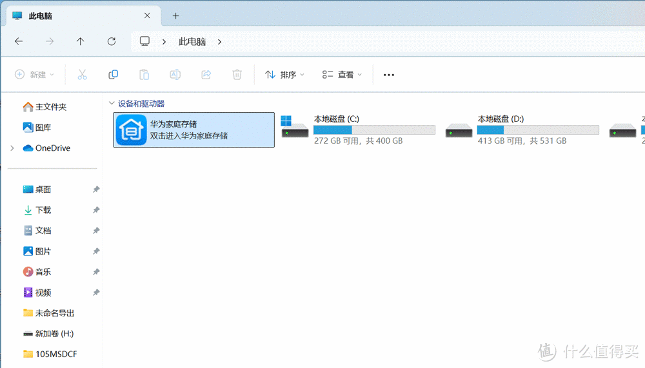The height and width of the screenshot is (368, 645).
Task: Expand the OneDrive tree node
Action: click(x=12, y=148)
